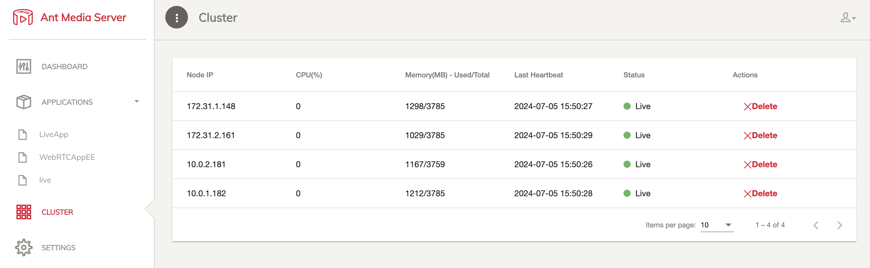
Task: Open the three-dot menu button beside Cluster
Action: (x=176, y=17)
